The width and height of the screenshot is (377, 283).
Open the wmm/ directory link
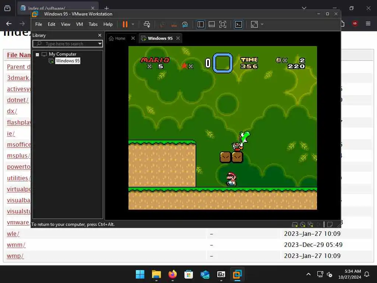pyautogui.click(x=16, y=245)
